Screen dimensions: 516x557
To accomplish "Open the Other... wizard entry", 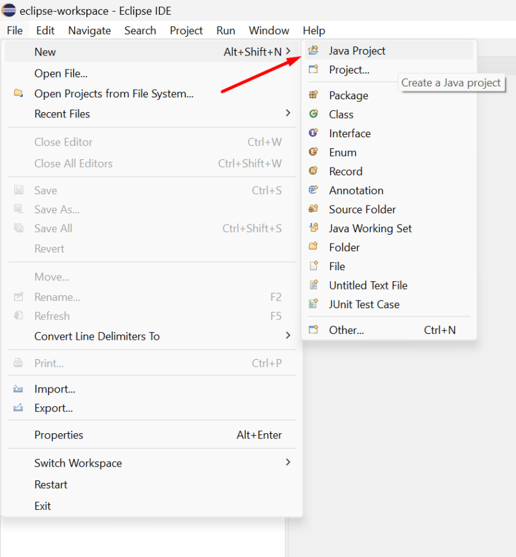I will (x=388, y=330).
